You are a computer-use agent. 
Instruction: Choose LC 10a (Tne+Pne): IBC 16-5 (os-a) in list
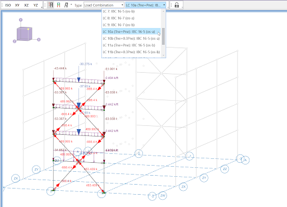(x=131, y=32)
